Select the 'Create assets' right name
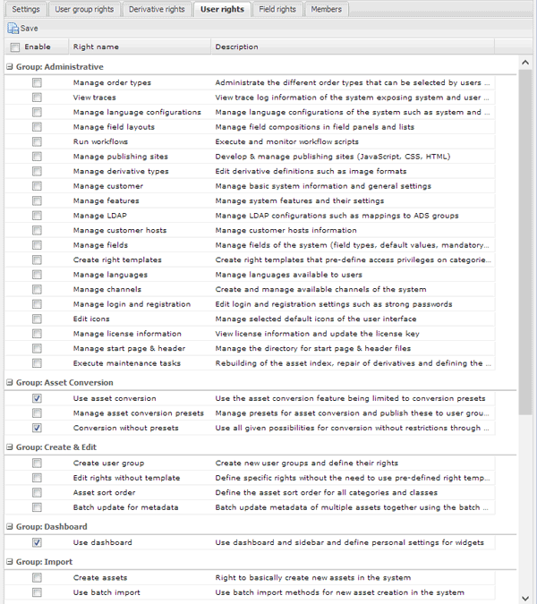 (x=100, y=578)
